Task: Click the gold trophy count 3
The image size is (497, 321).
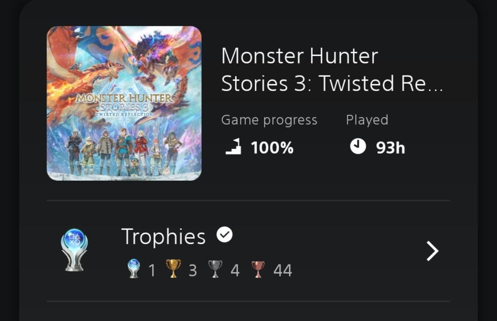Action: click(x=193, y=270)
